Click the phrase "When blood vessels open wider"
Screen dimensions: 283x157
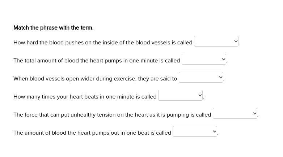pos(51,79)
